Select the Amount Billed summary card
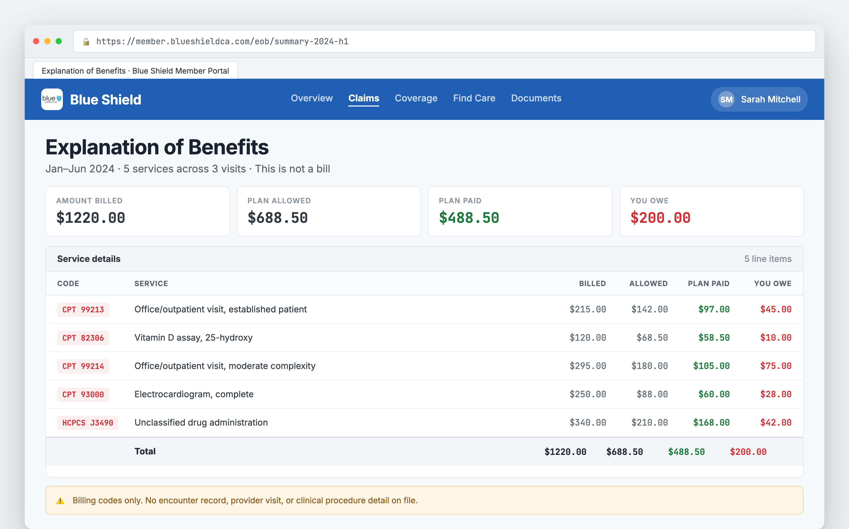The width and height of the screenshot is (849, 529). pyautogui.click(x=138, y=211)
